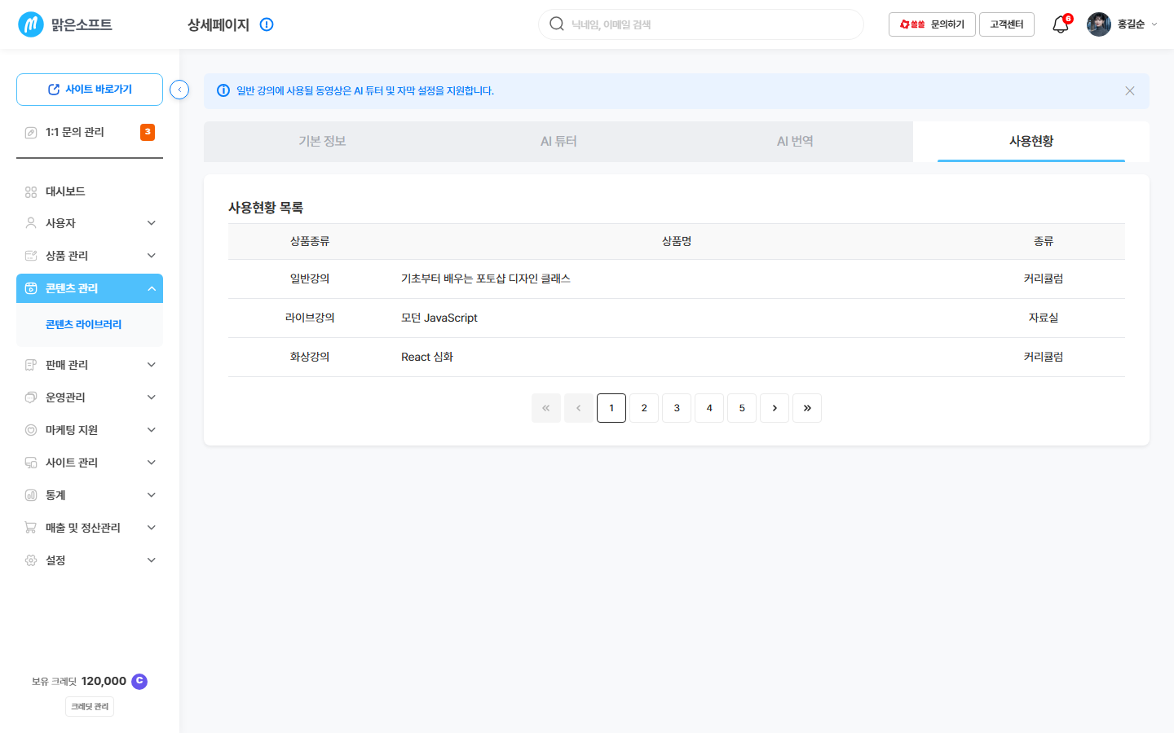Click the 문의하기 button
Image resolution: width=1174 pixels, height=733 pixels.
click(932, 24)
